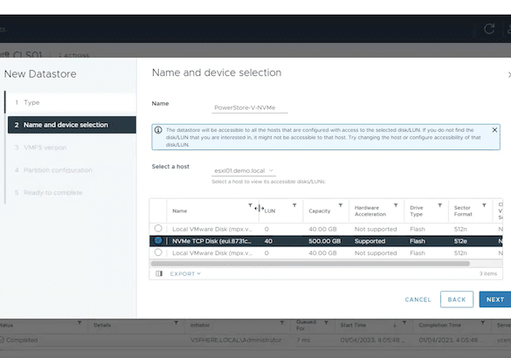Open Start Time column filter in task pane
This screenshot has width=511, height=358.
coord(404,323)
